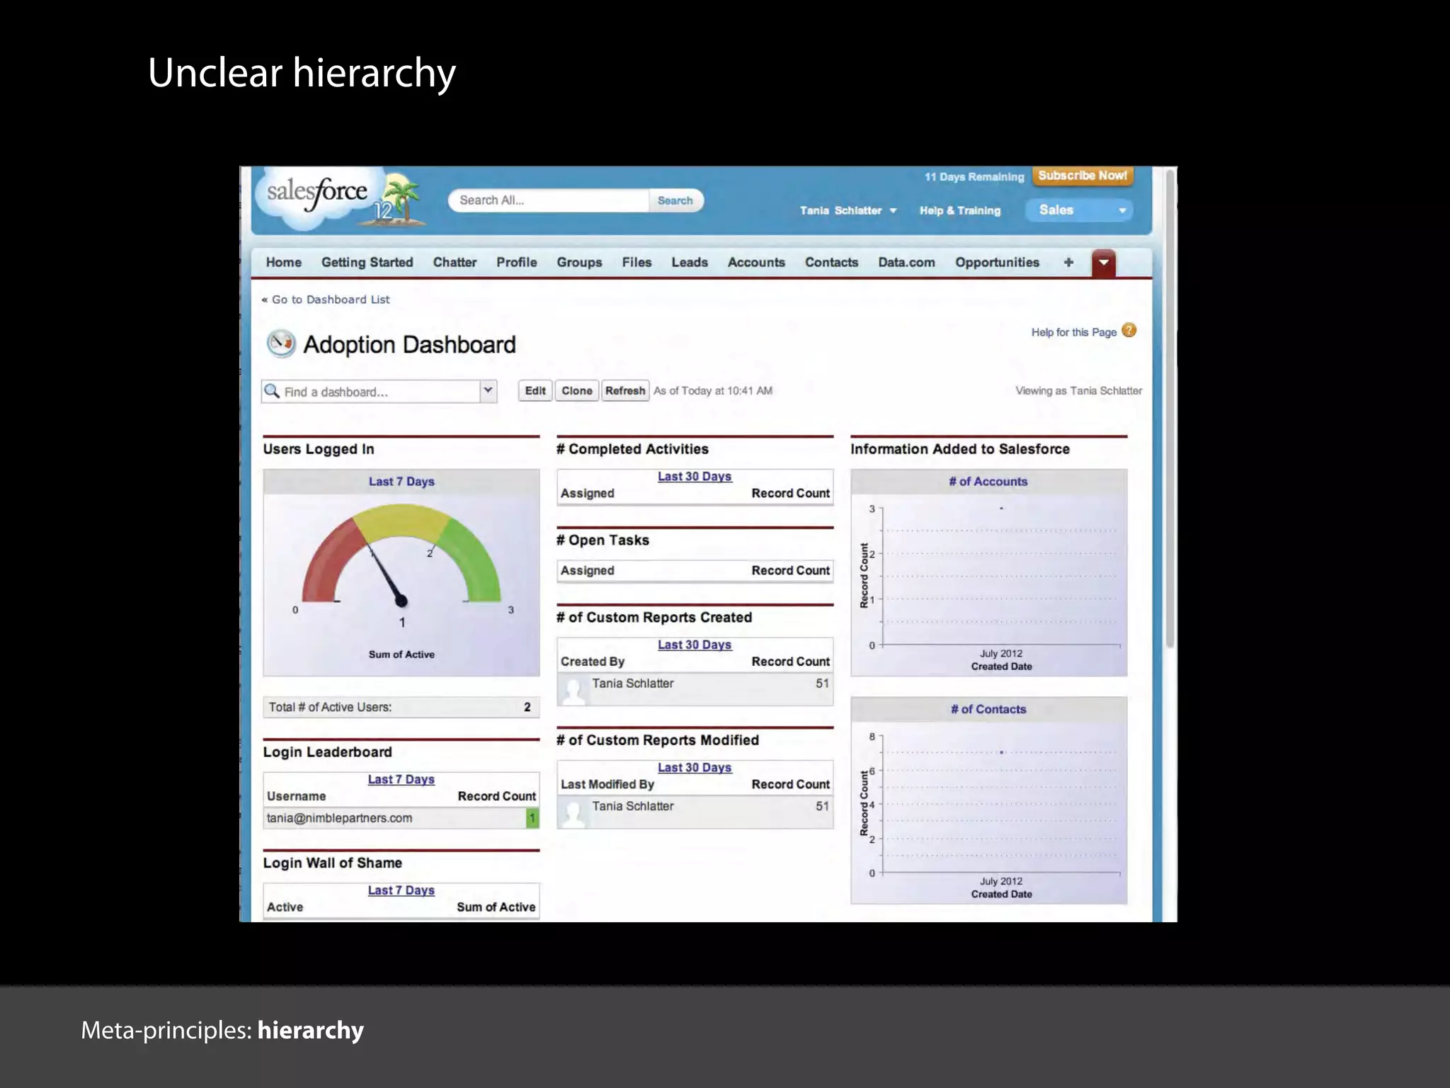
Task: Open the Opportunities tab
Action: 996,262
